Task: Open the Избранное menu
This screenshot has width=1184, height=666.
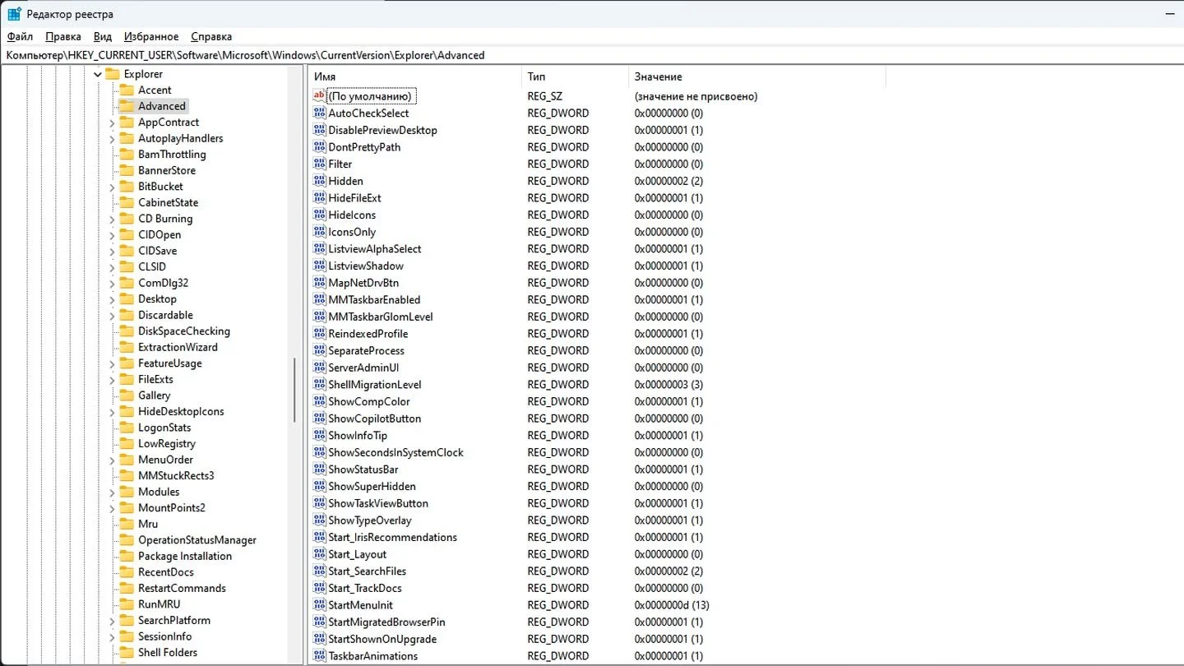Action: click(x=151, y=36)
